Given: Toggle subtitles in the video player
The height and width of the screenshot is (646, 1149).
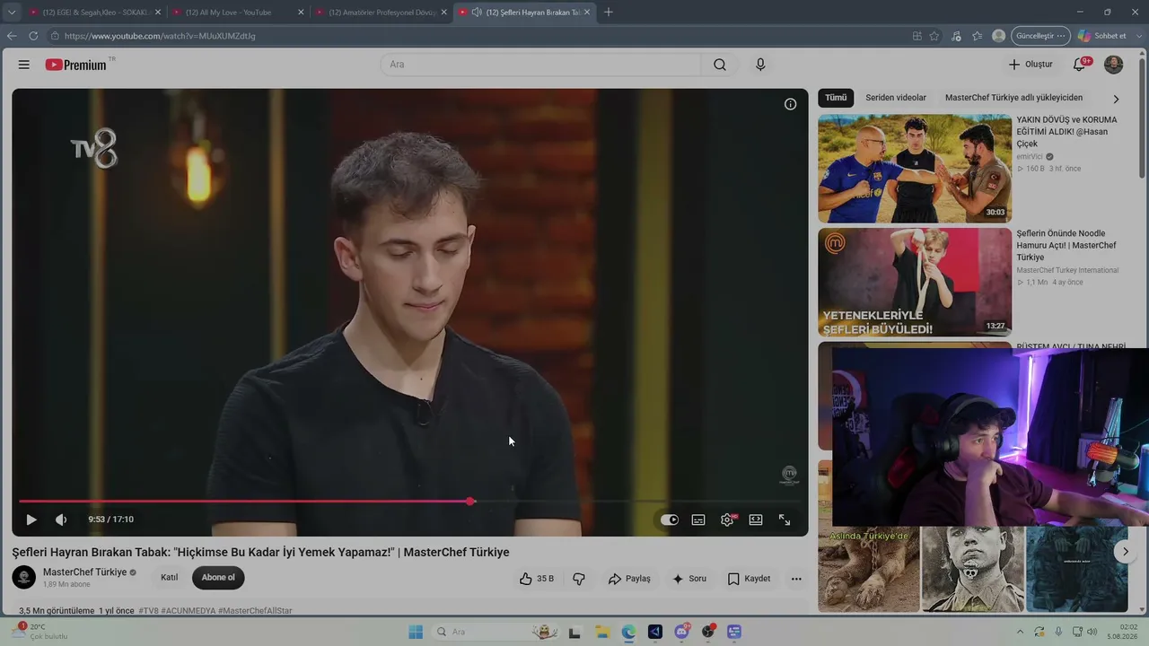Looking at the screenshot, I should [698, 519].
